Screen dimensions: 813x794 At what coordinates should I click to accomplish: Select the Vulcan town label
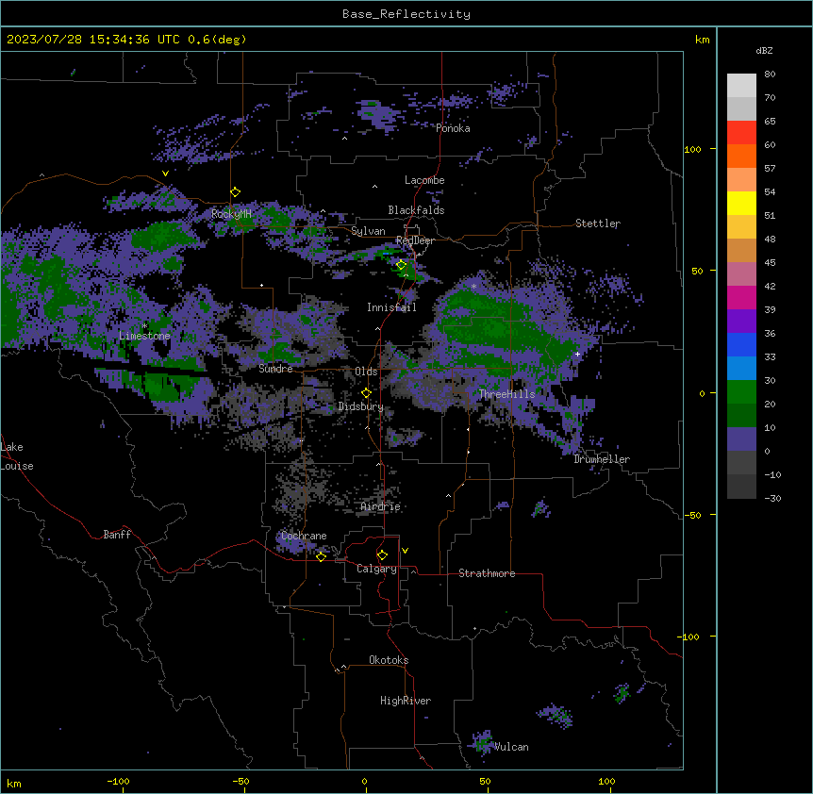tap(510, 747)
